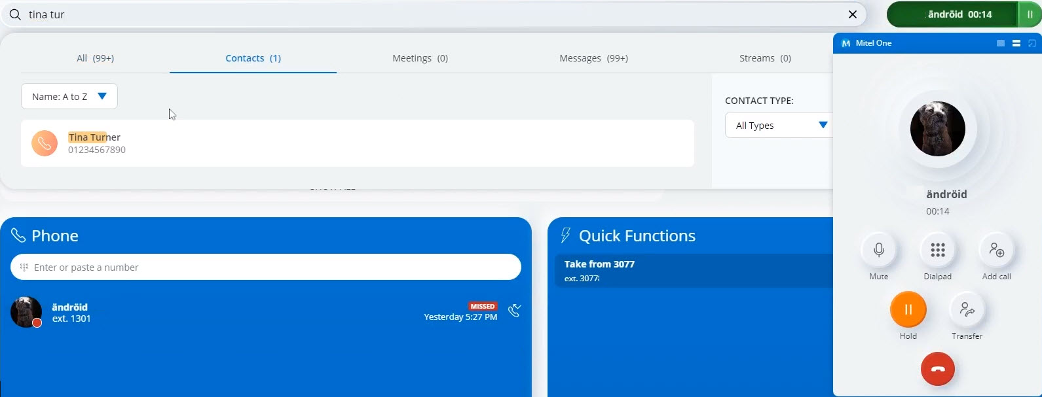Click the Add call icon
The width and height of the screenshot is (1042, 397).
point(996,250)
